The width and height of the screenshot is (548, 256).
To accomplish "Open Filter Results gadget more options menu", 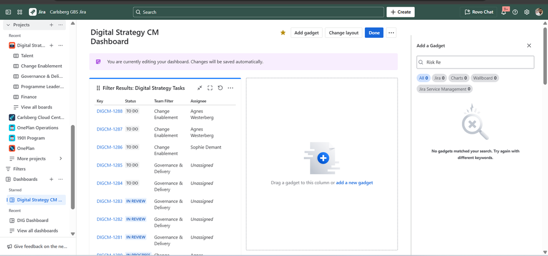I will pos(230,88).
